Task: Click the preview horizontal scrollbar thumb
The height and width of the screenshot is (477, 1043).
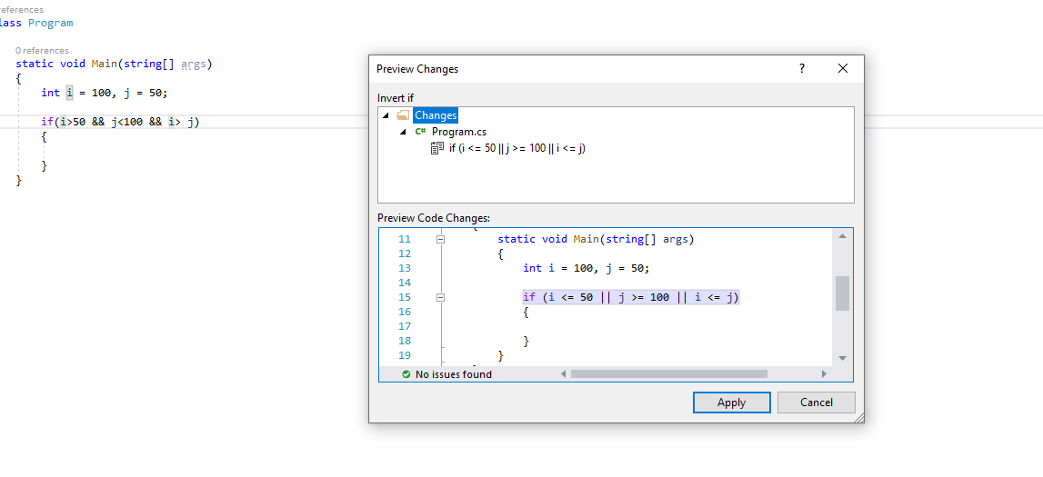Action: point(668,374)
